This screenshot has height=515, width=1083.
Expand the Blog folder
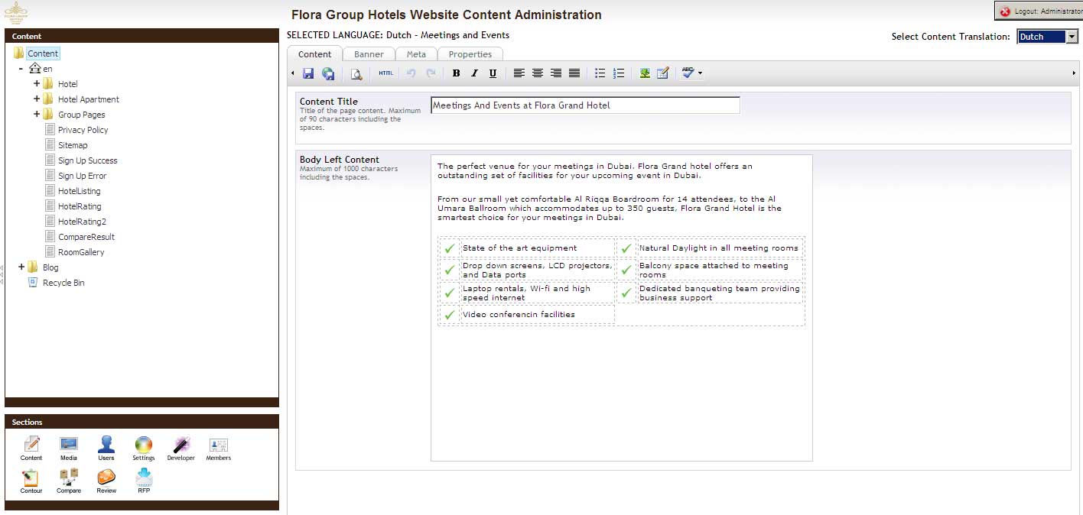[21, 267]
